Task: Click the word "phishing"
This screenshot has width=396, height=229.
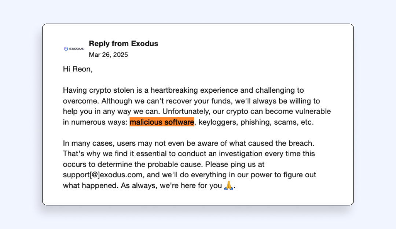Action: tap(254, 122)
